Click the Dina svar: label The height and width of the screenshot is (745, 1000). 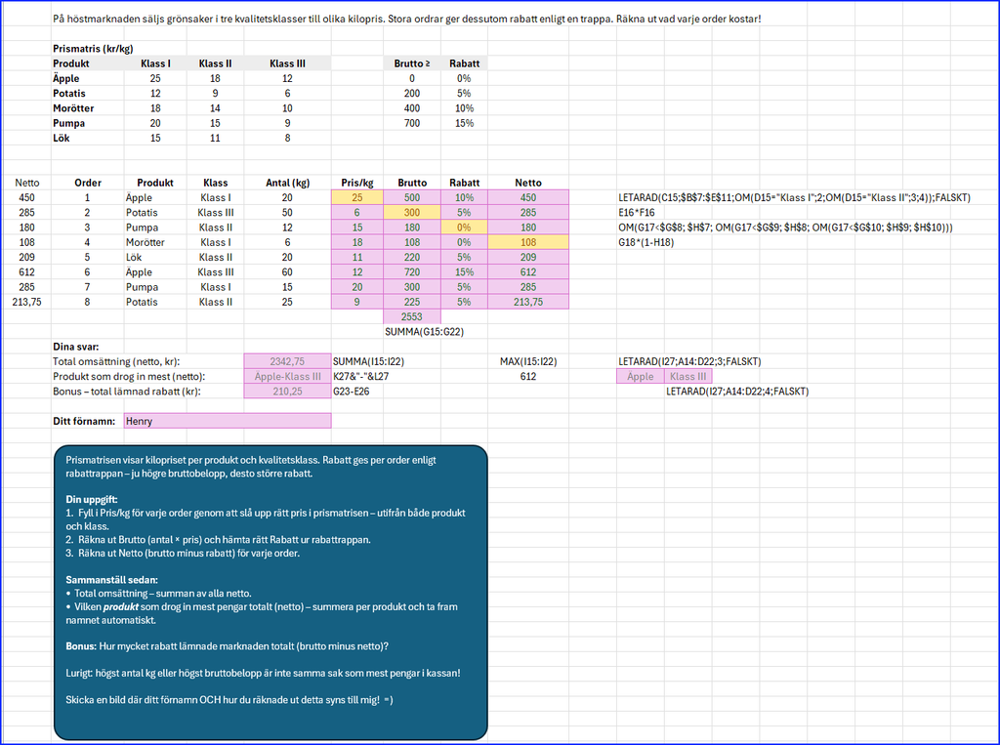coord(76,347)
